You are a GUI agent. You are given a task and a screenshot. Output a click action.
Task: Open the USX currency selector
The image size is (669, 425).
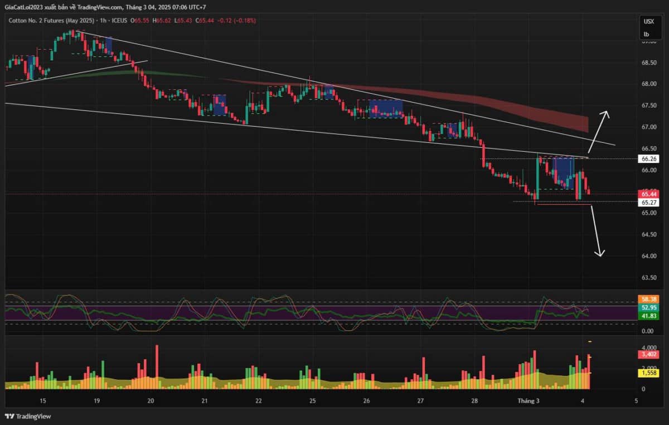pyautogui.click(x=648, y=22)
